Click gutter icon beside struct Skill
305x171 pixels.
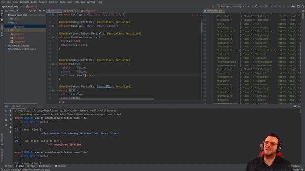click(53, 90)
